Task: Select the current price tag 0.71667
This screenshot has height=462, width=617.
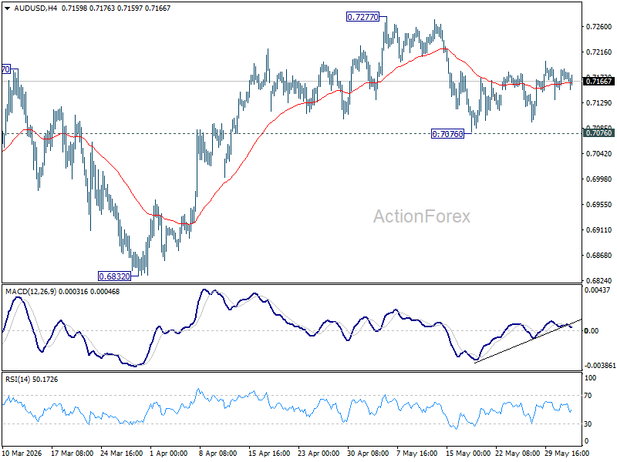Action: pos(599,82)
